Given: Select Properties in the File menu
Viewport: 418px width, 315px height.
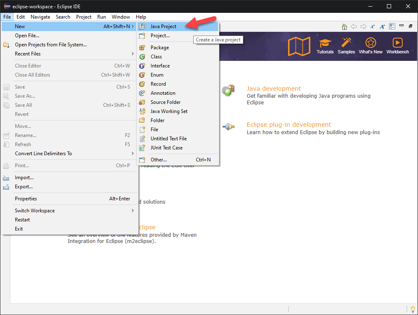Looking at the screenshot, I should click(x=70, y=199).
